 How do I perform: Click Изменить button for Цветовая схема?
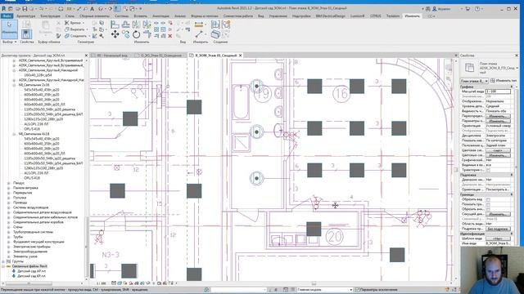[x=498, y=155]
